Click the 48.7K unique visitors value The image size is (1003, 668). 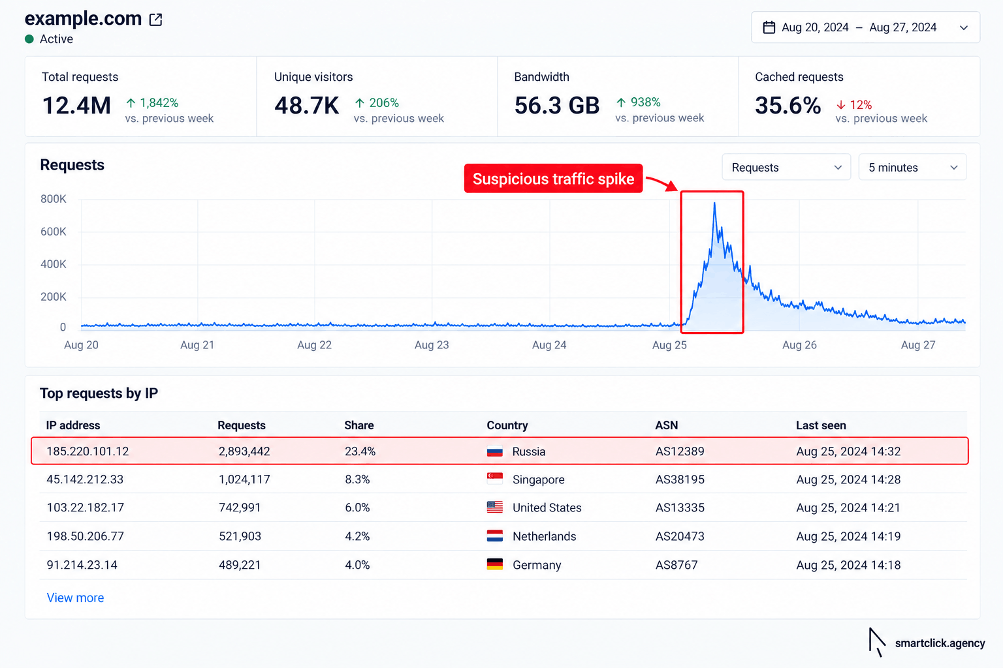pyautogui.click(x=307, y=106)
